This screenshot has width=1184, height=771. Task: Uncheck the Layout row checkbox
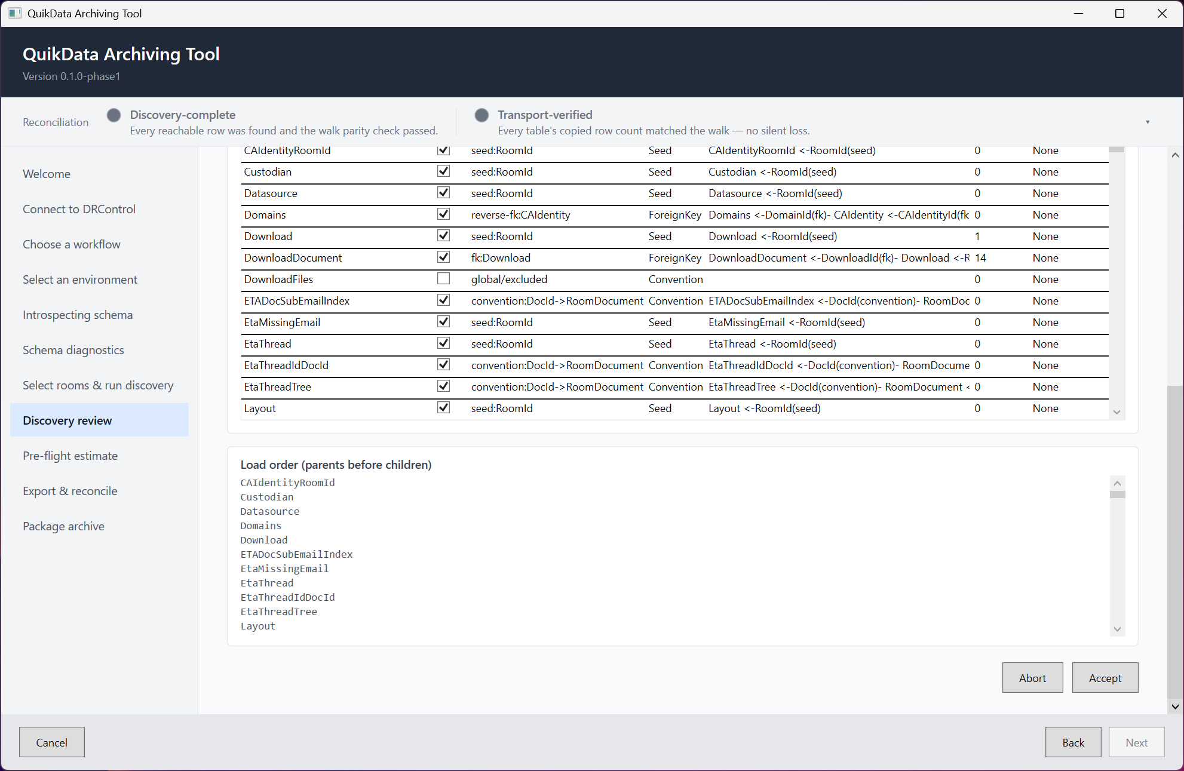coord(443,408)
